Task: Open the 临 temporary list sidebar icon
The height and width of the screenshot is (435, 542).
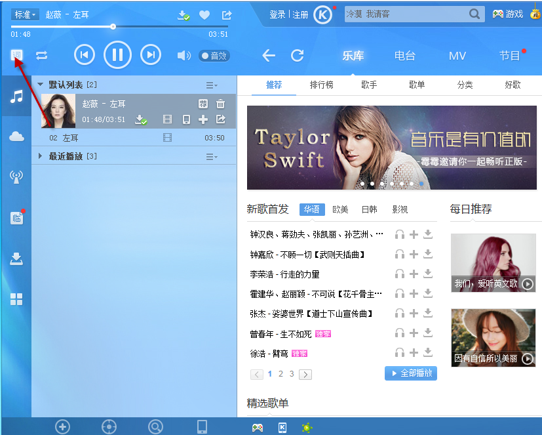Action: coord(16,218)
